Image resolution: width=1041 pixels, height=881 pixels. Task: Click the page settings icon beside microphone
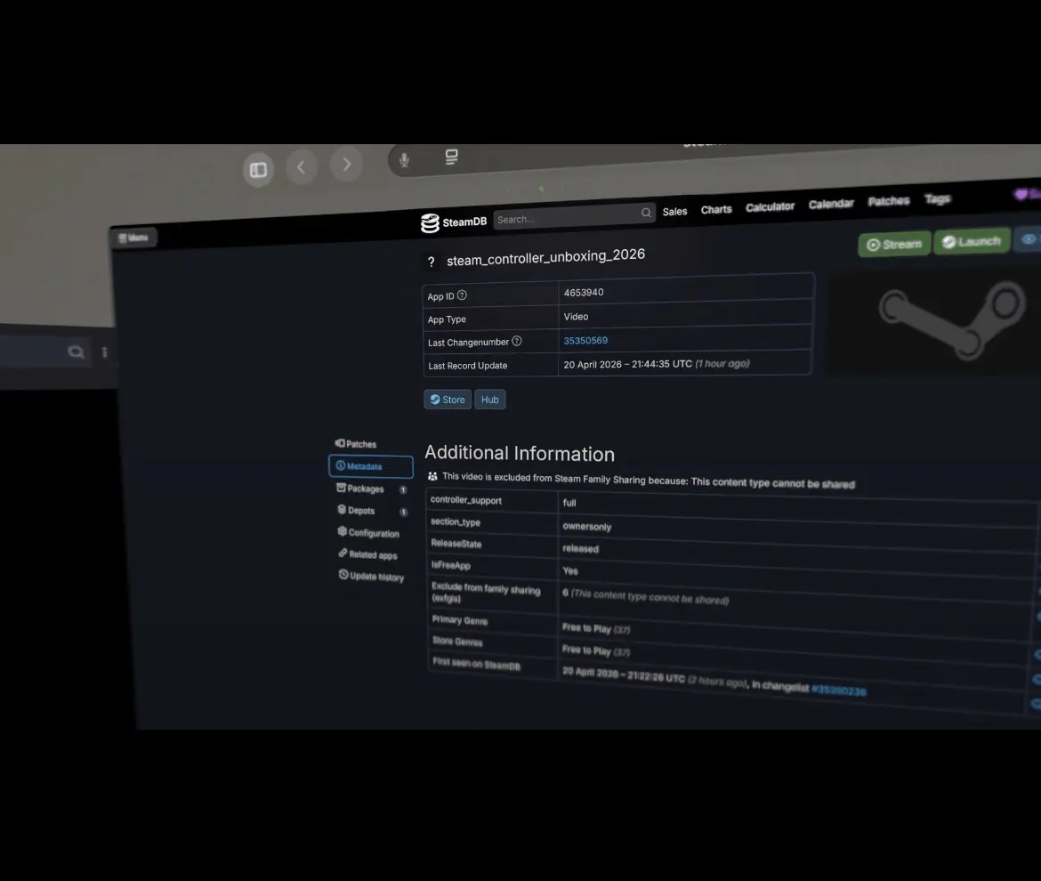click(451, 157)
